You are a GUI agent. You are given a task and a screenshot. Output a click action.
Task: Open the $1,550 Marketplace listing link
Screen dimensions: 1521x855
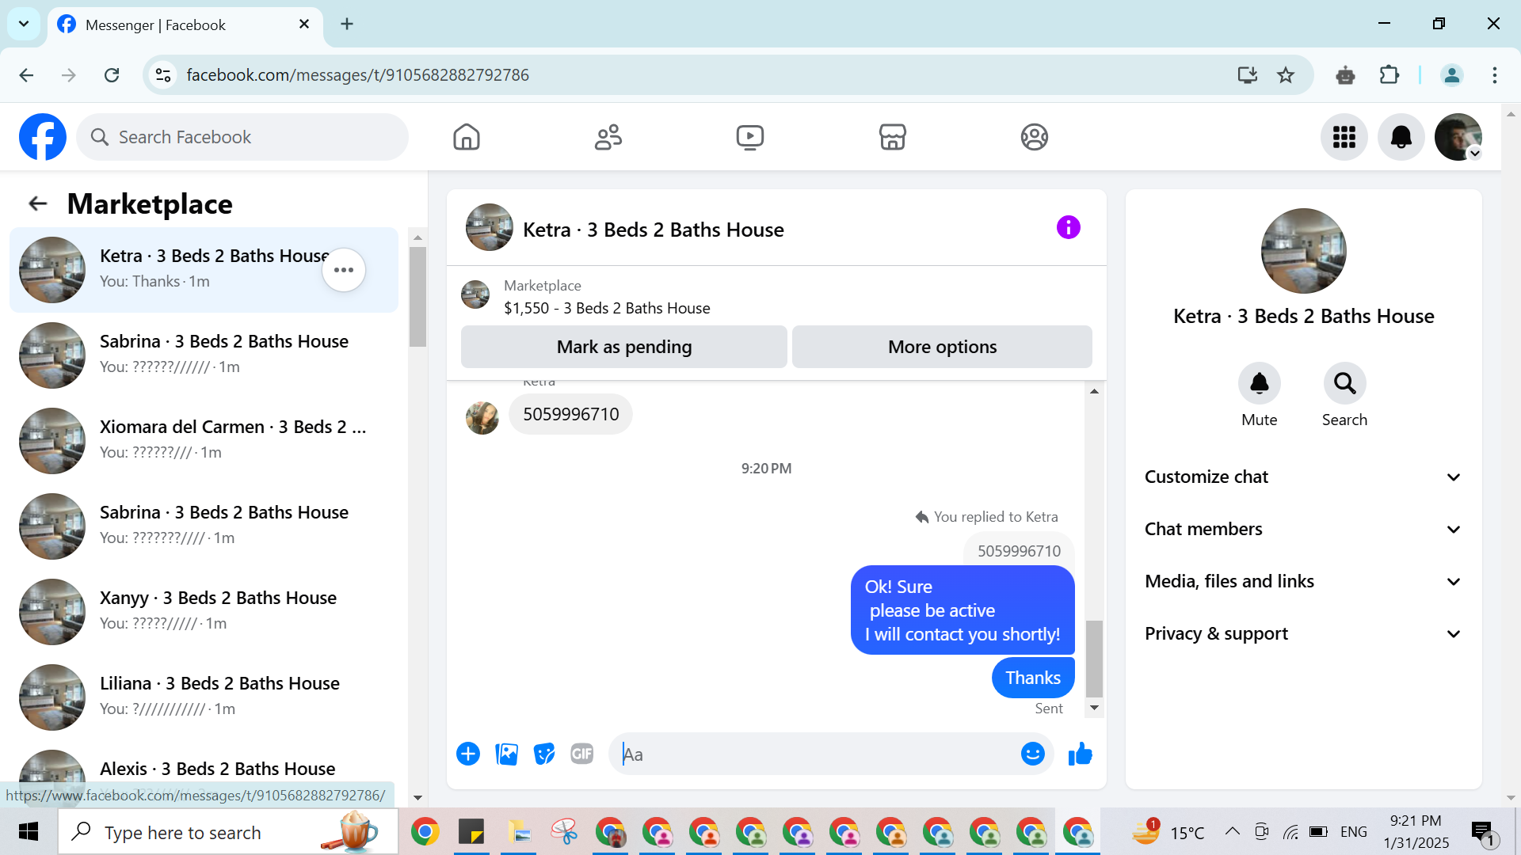click(607, 308)
